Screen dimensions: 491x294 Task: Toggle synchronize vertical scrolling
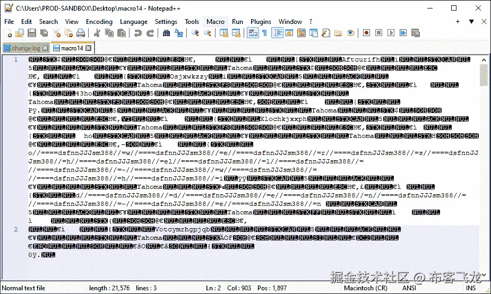click(x=224, y=33)
